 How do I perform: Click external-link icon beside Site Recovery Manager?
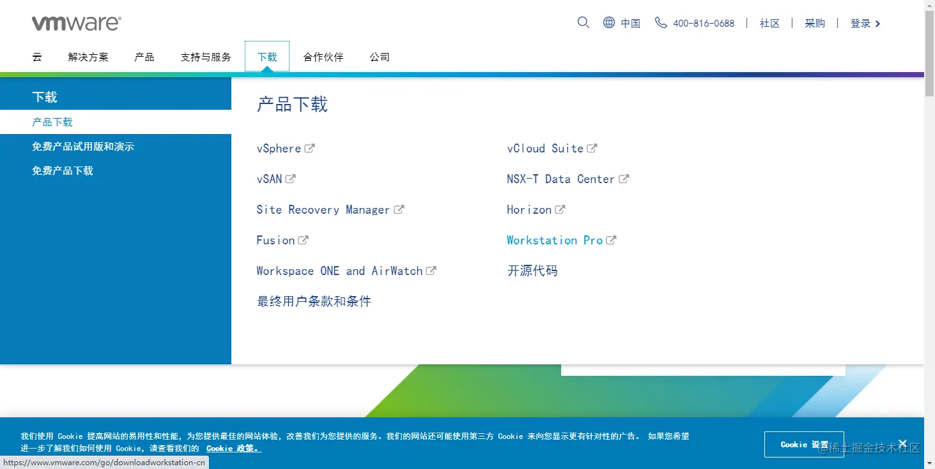click(399, 209)
